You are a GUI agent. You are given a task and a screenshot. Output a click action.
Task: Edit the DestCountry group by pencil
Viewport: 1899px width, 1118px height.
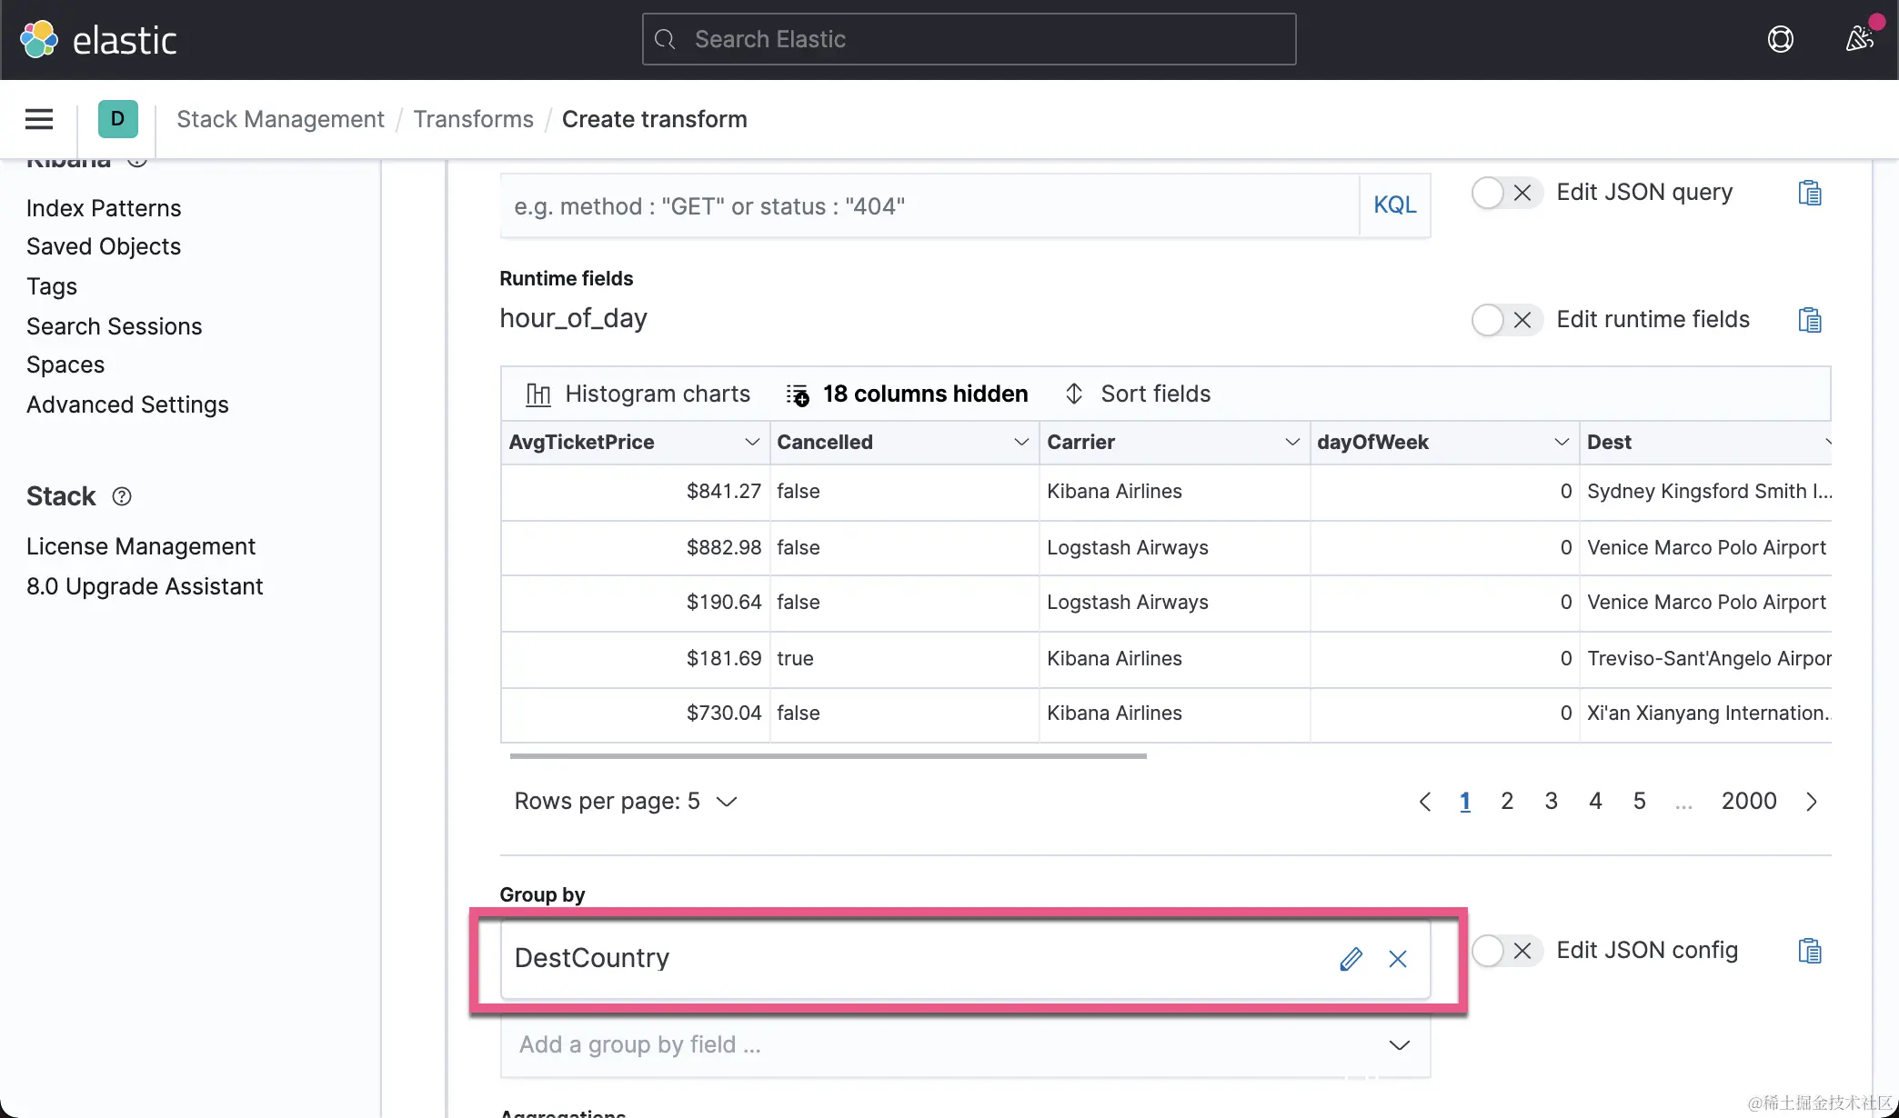(x=1351, y=959)
